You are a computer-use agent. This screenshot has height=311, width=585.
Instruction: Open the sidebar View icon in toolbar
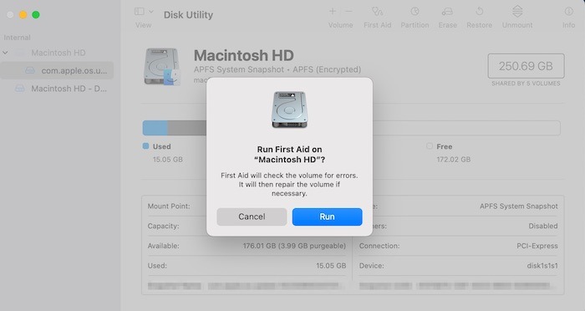point(140,12)
